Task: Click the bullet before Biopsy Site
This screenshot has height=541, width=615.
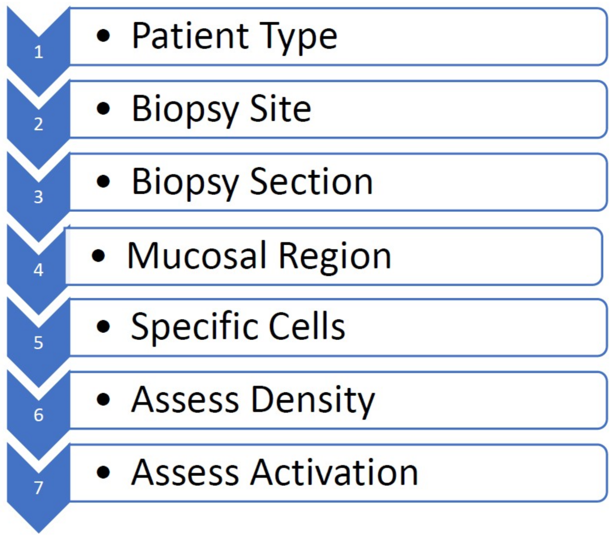Action: [x=103, y=109]
